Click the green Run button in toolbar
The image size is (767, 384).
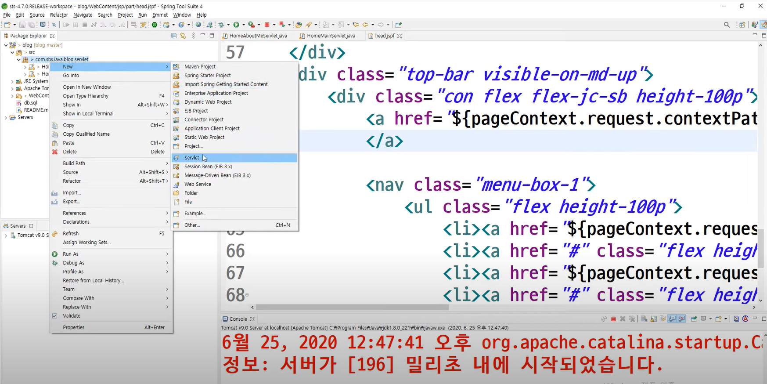(236, 25)
